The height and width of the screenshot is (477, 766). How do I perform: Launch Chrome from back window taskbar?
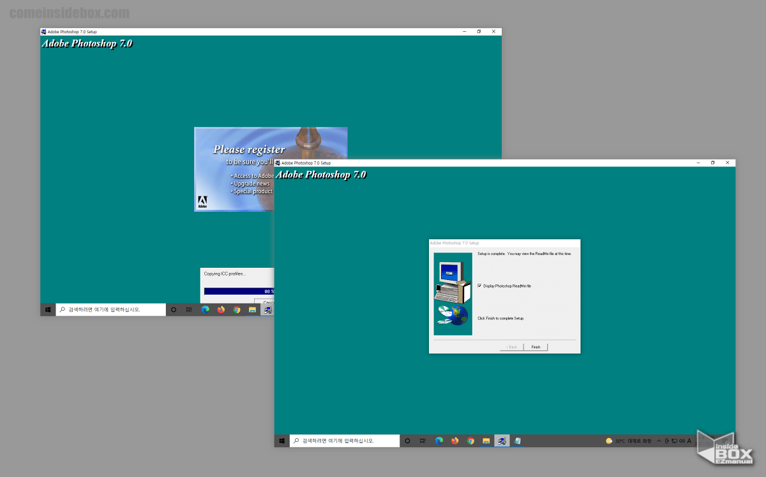[x=237, y=309]
